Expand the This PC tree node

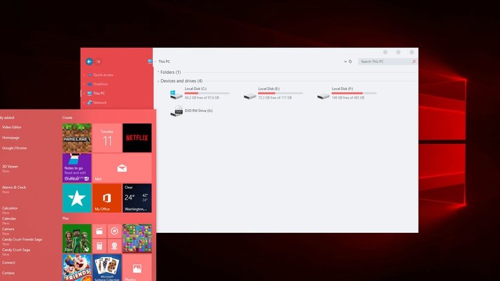coord(84,93)
